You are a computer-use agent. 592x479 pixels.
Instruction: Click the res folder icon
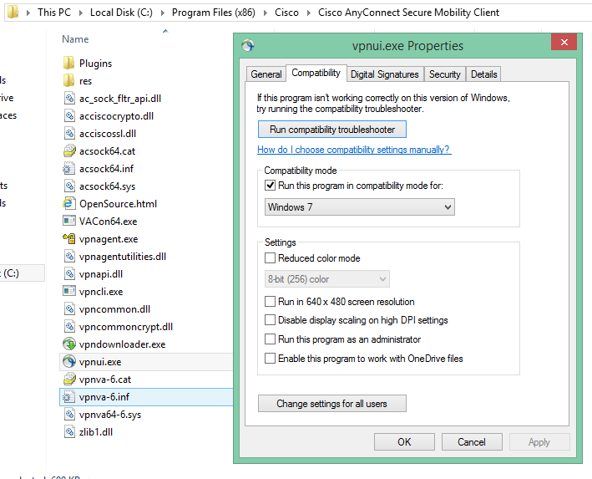pos(68,80)
